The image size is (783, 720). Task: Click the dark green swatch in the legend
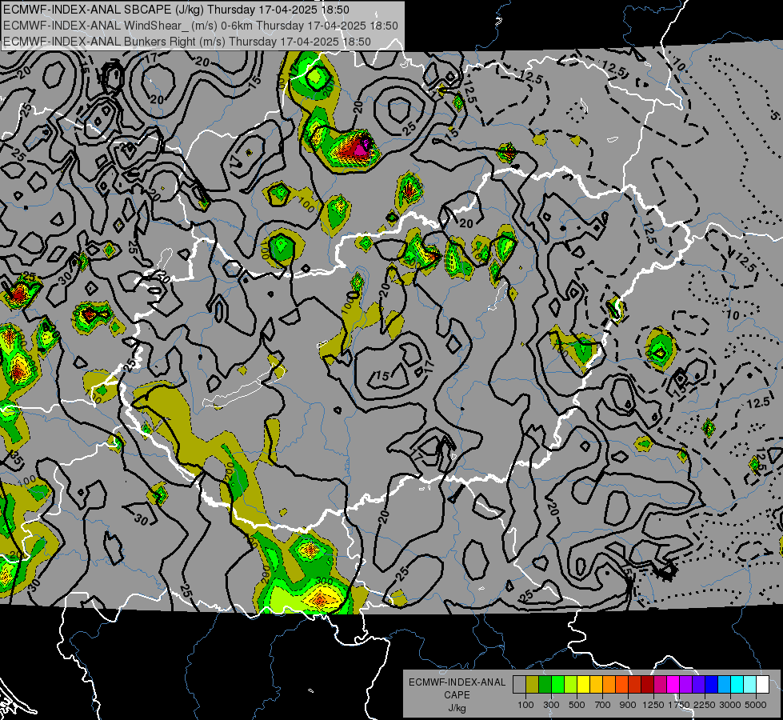click(545, 685)
